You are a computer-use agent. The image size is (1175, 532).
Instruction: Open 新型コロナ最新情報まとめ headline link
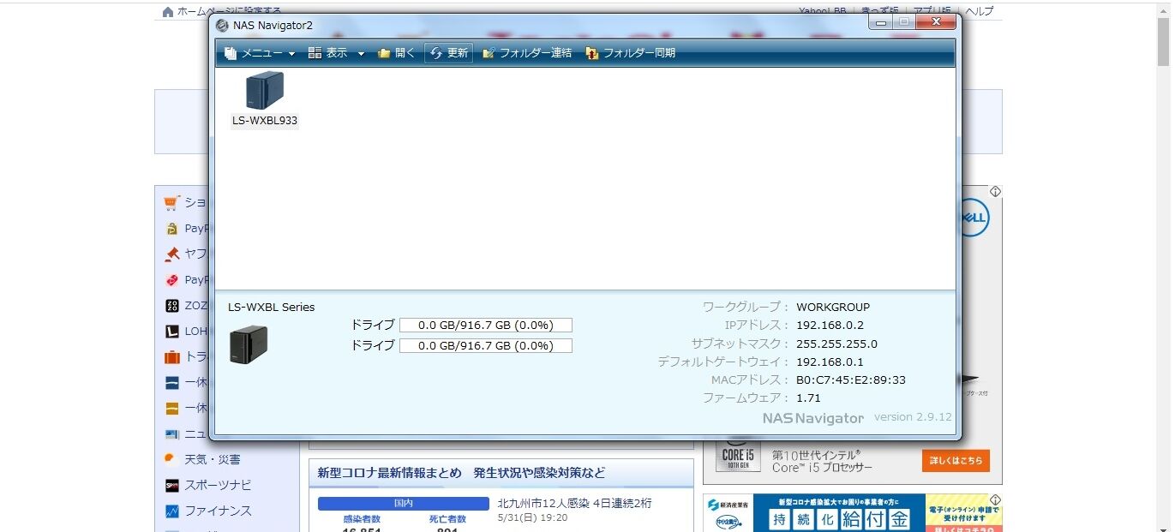coord(461,473)
